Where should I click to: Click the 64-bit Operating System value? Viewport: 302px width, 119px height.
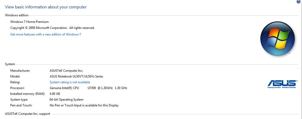click(x=67, y=100)
